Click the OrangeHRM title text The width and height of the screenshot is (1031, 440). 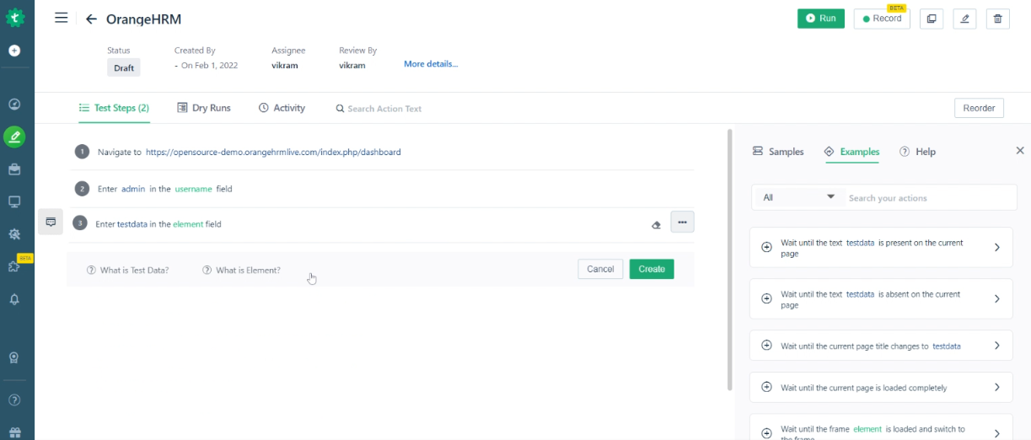coord(143,19)
